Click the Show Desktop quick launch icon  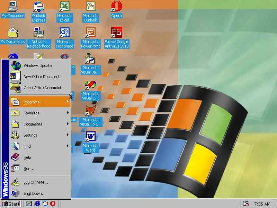[29, 203]
